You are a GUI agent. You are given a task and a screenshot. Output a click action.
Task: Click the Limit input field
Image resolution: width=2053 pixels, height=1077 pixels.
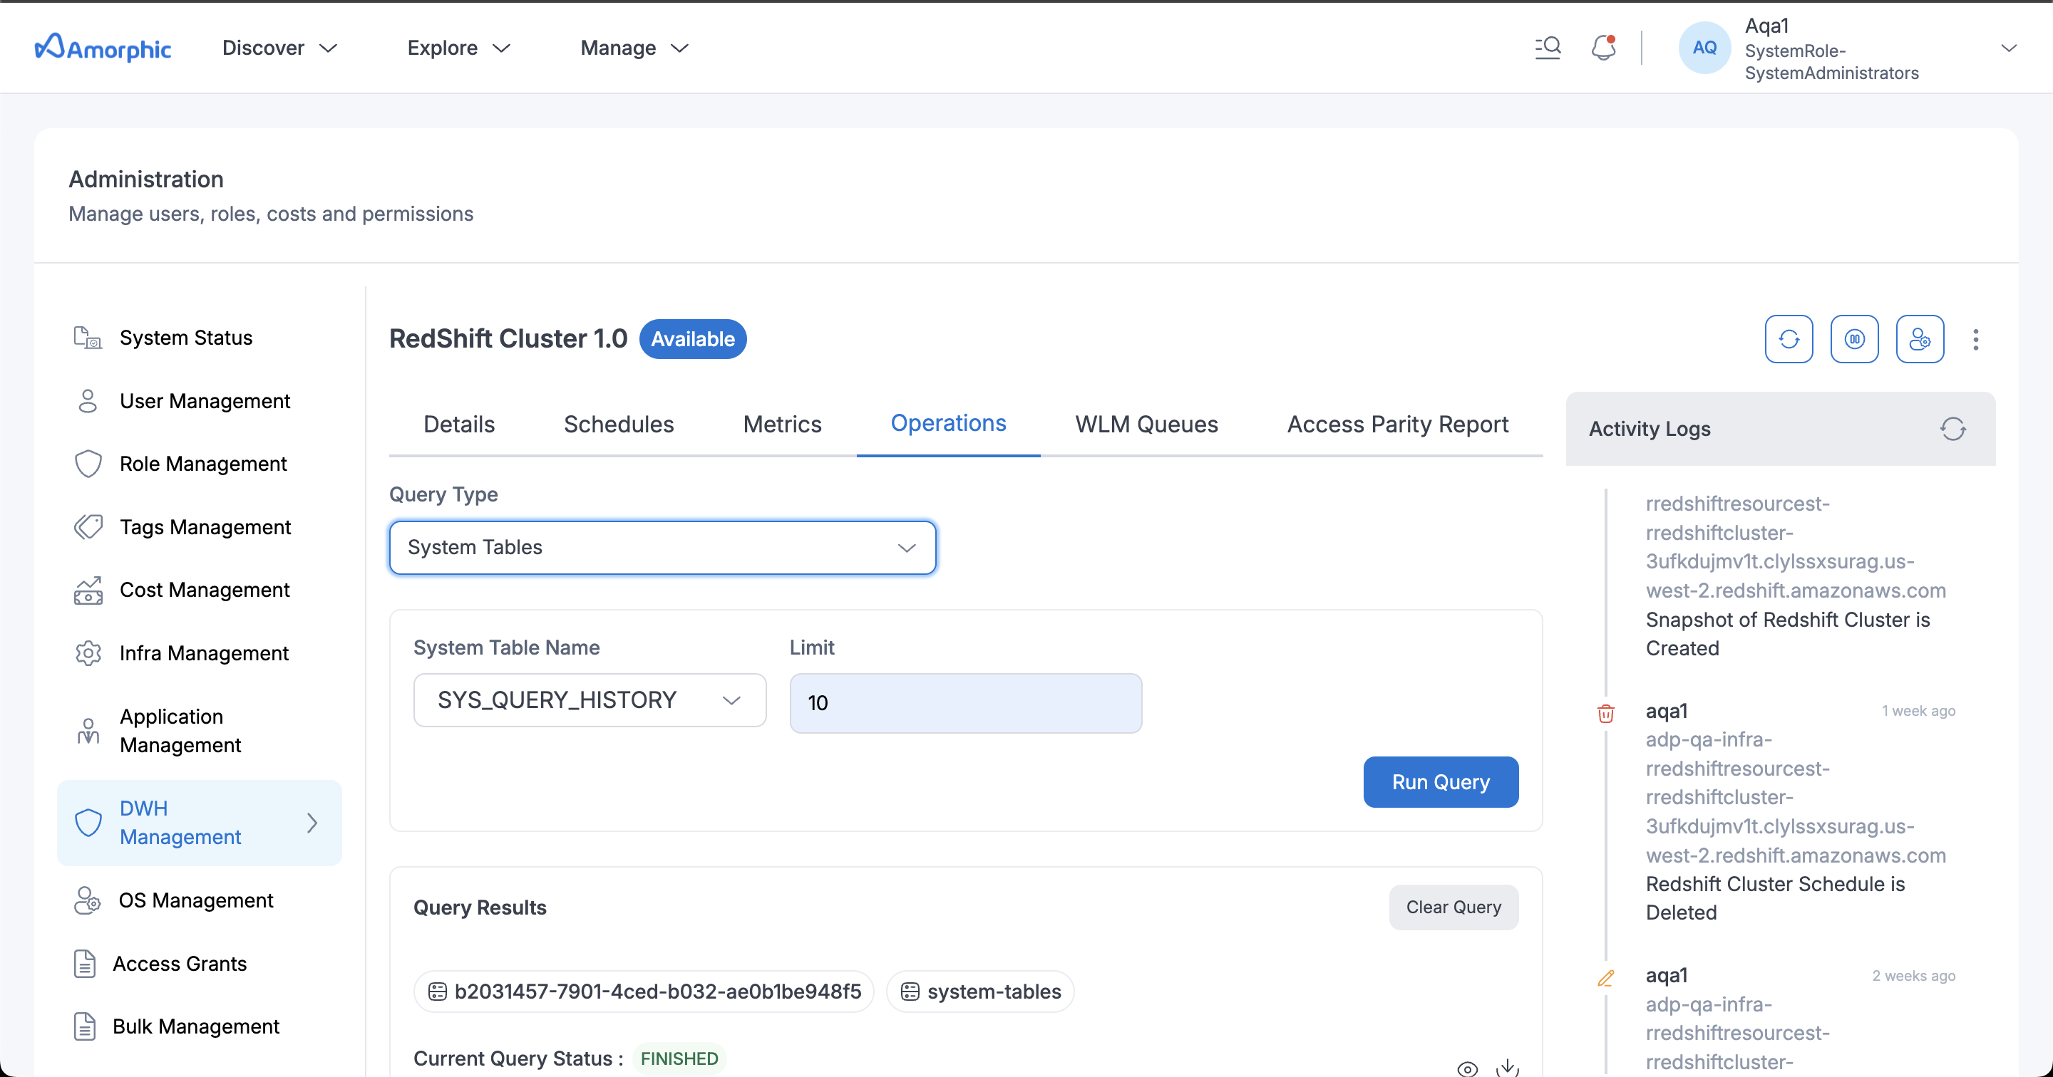tap(965, 703)
